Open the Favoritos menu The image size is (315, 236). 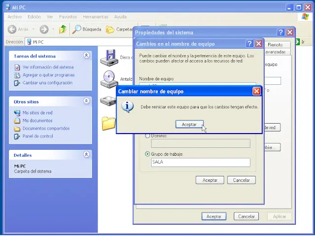[68, 16]
